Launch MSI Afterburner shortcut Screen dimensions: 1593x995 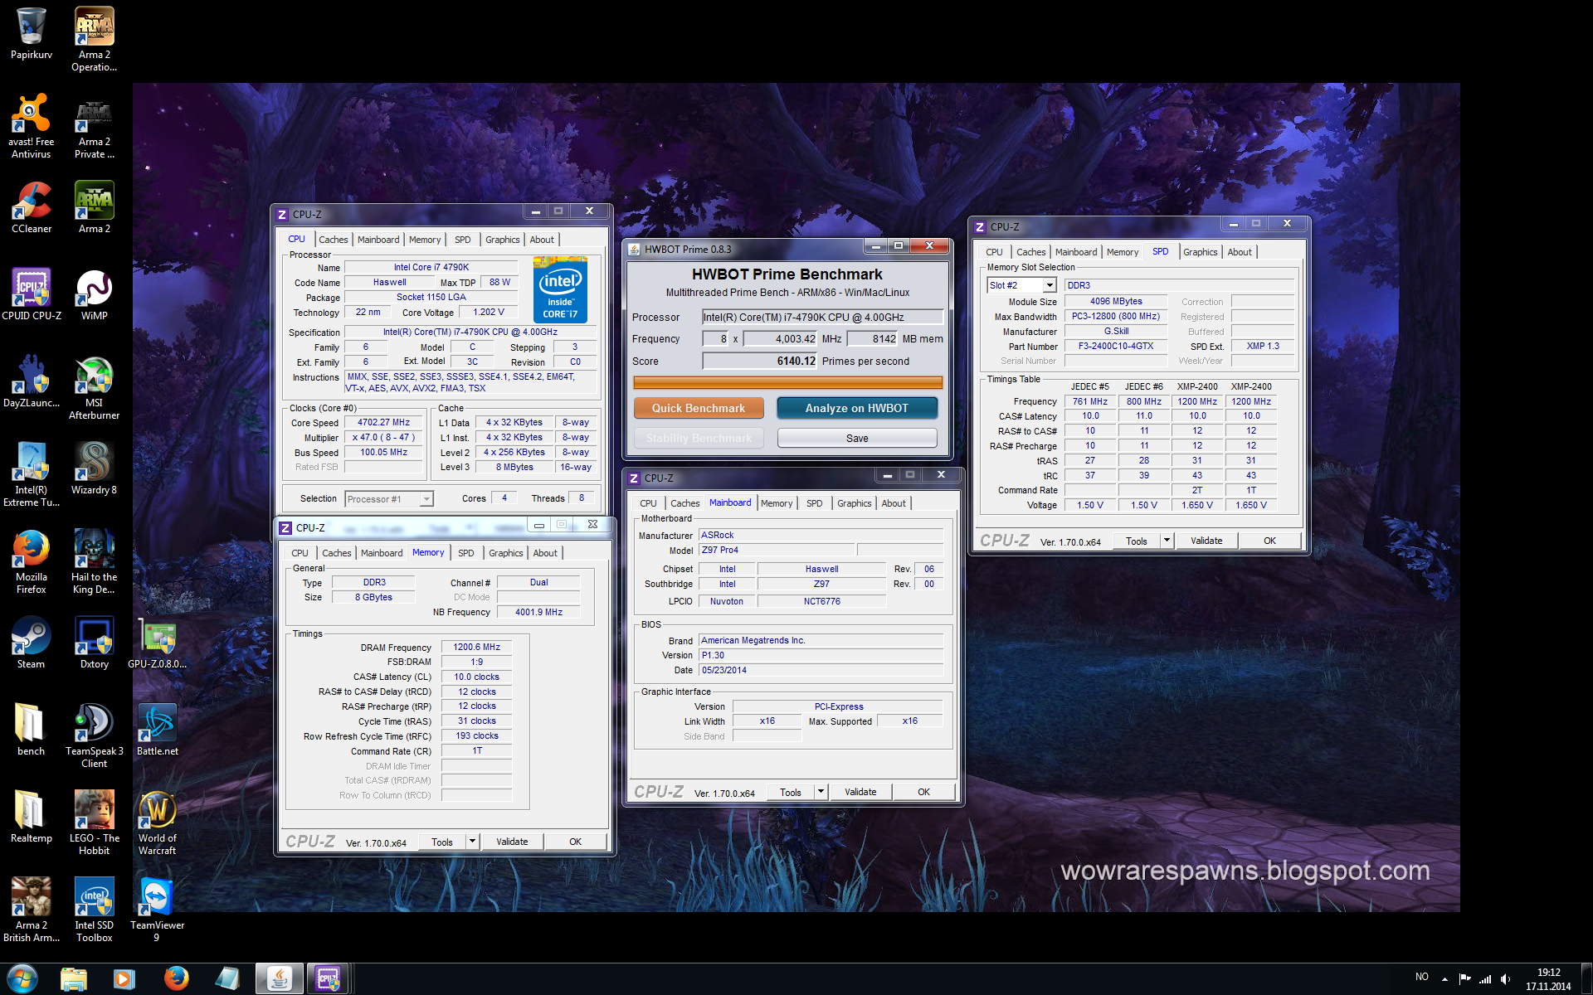[94, 387]
